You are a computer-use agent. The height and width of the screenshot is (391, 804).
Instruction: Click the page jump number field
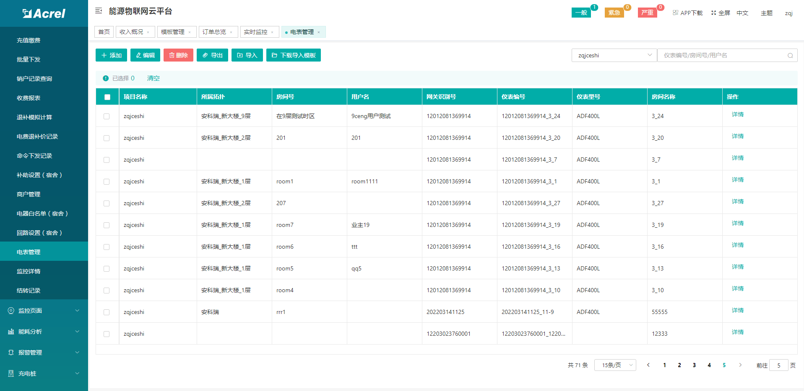point(779,365)
